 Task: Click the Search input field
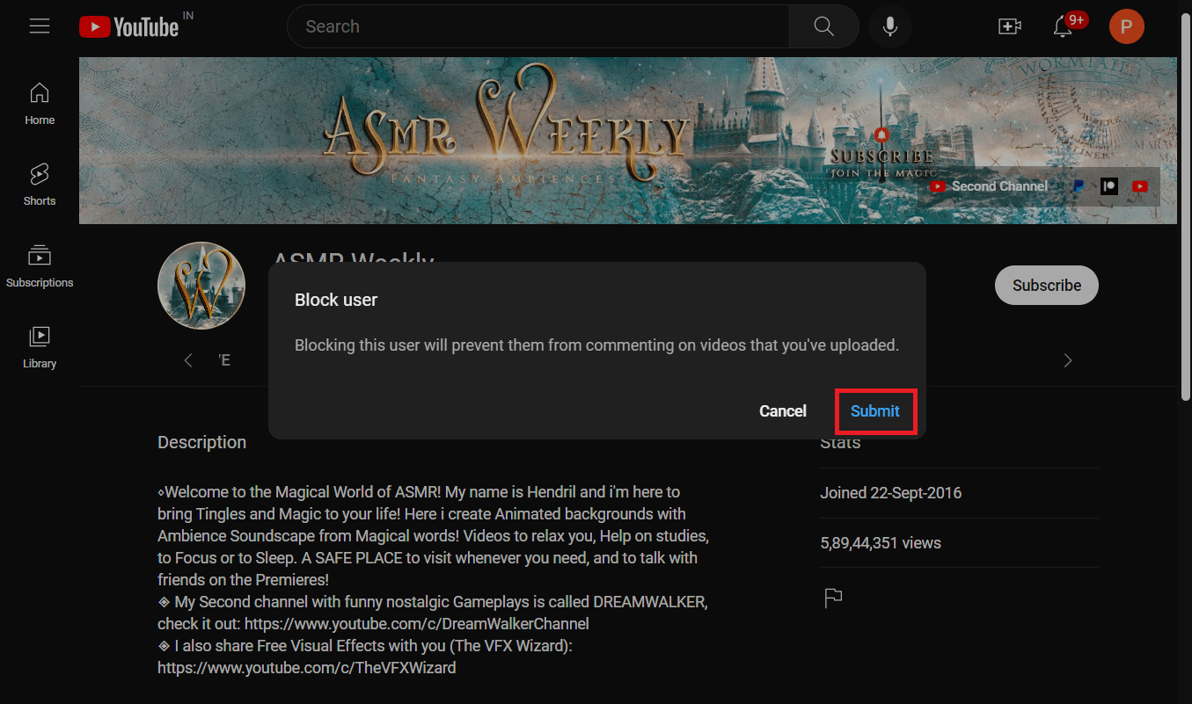pos(537,25)
